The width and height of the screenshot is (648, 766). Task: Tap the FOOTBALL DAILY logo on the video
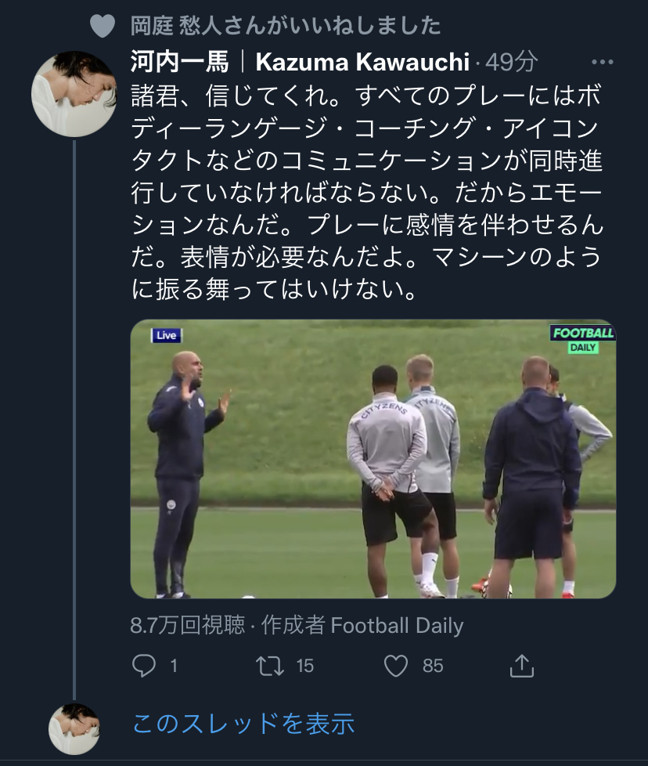(x=583, y=339)
